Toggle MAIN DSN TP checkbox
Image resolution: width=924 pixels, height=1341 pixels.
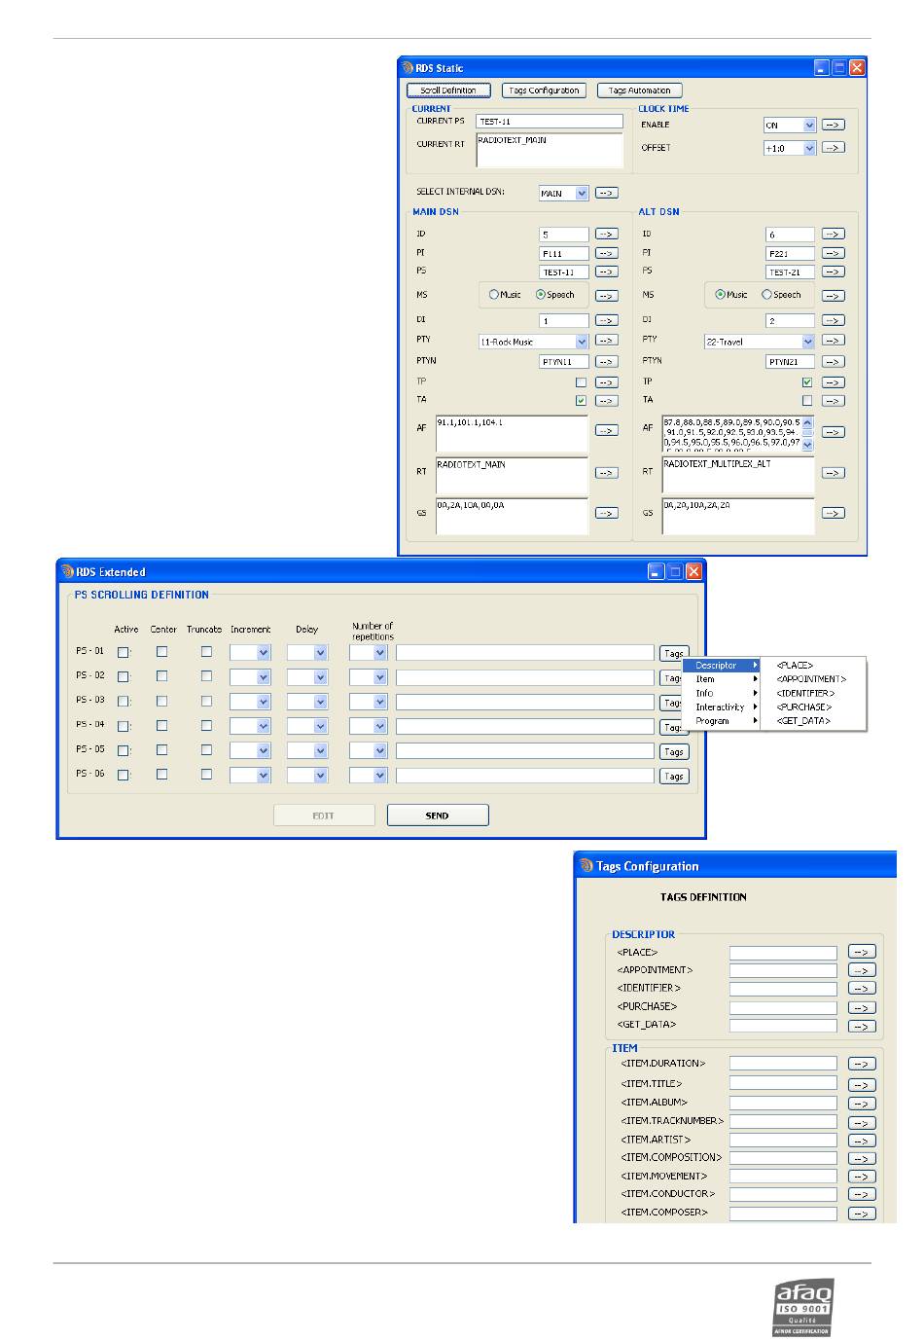click(581, 382)
